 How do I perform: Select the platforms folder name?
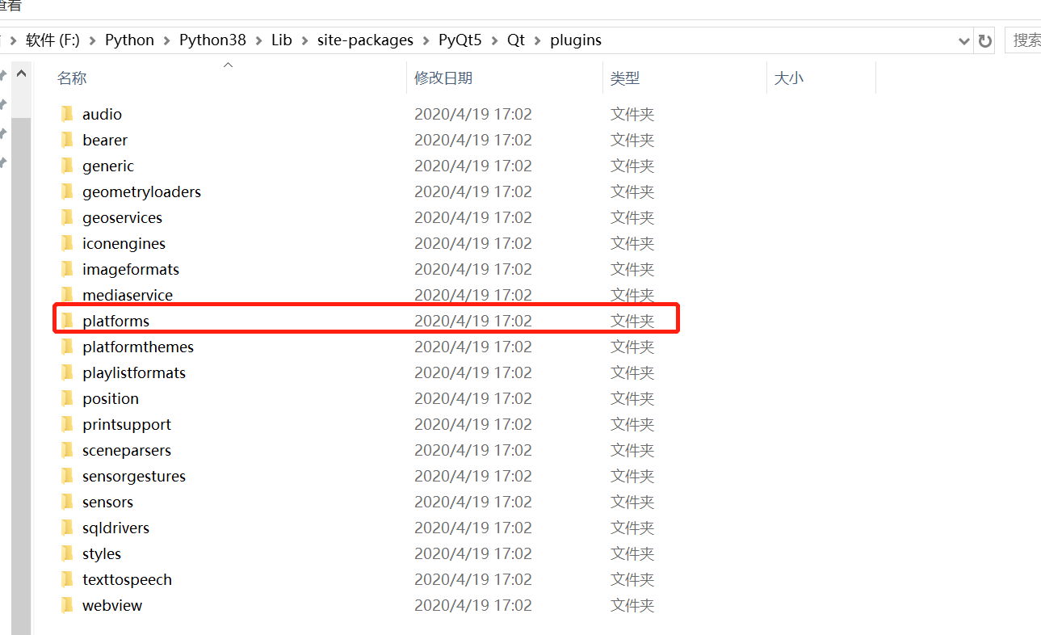(115, 321)
